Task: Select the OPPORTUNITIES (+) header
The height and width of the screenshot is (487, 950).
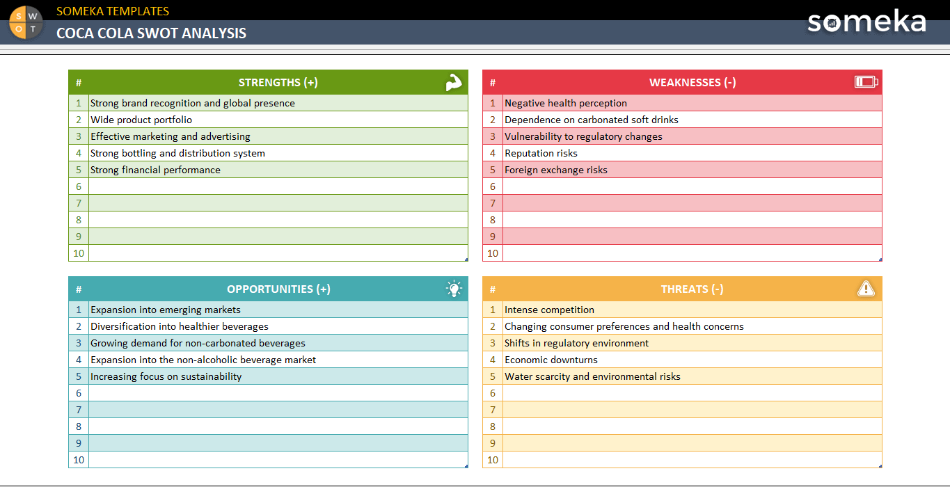Action: click(x=278, y=289)
